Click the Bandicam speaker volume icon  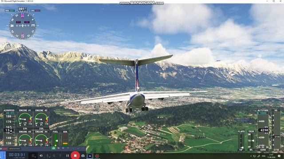point(41,155)
